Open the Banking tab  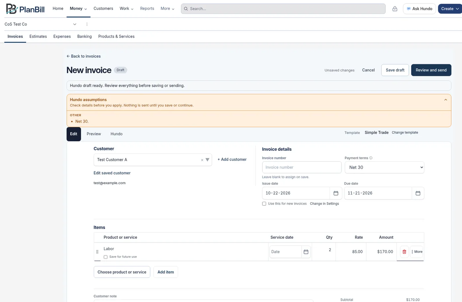click(x=84, y=37)
